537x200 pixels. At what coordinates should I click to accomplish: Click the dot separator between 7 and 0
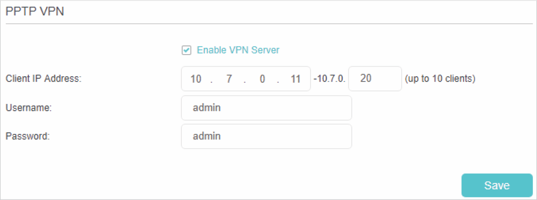245,81
